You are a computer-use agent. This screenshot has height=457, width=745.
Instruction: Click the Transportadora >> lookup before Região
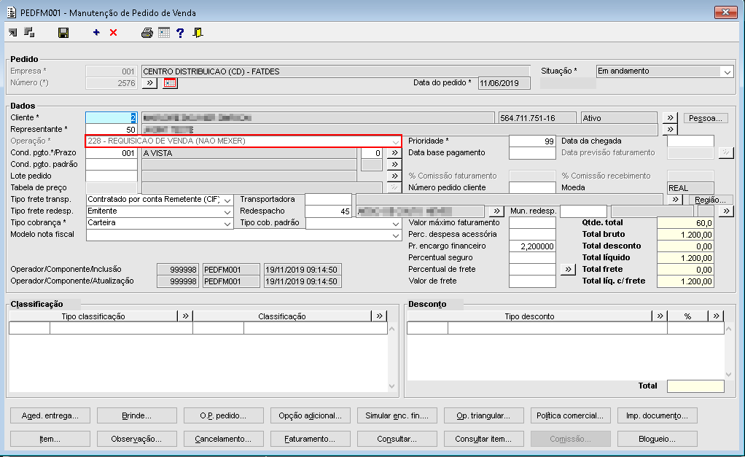676,200
